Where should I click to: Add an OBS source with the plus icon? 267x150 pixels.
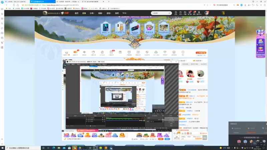(87, 126)
